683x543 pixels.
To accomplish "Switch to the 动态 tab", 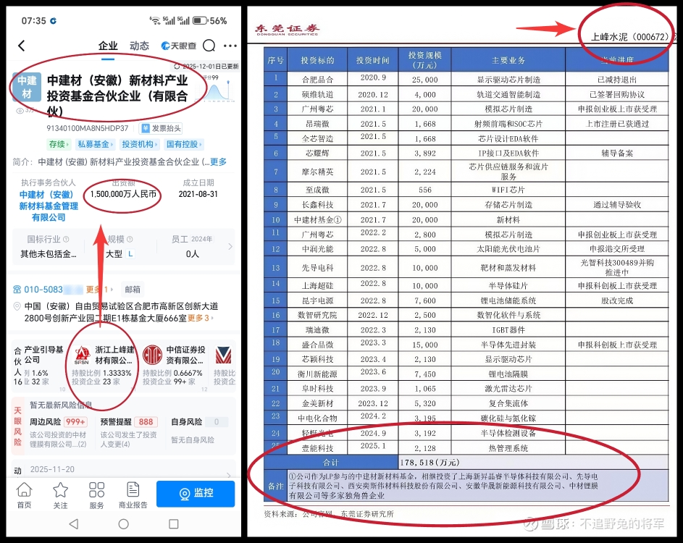I will [x=139, y=46].
